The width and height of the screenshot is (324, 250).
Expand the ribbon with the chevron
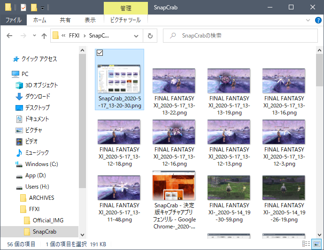308,20
